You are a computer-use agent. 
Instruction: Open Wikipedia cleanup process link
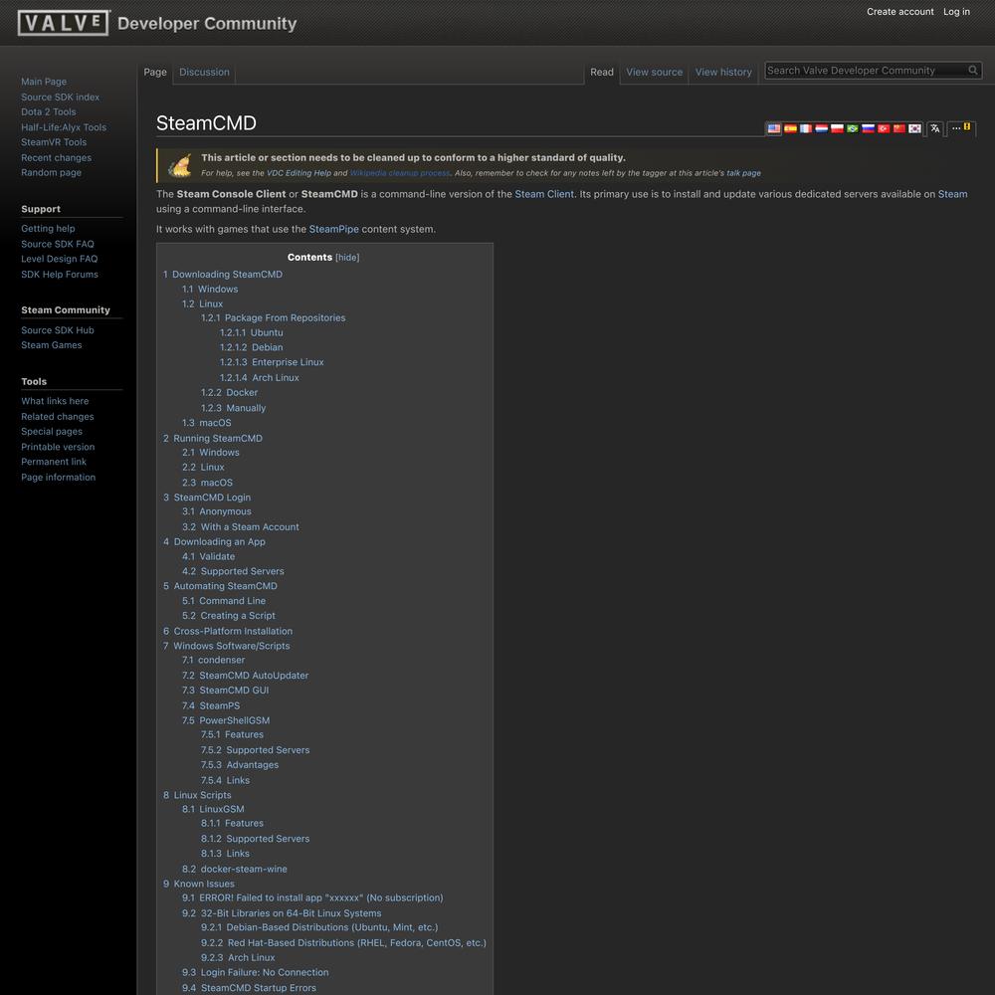(400, 173)
